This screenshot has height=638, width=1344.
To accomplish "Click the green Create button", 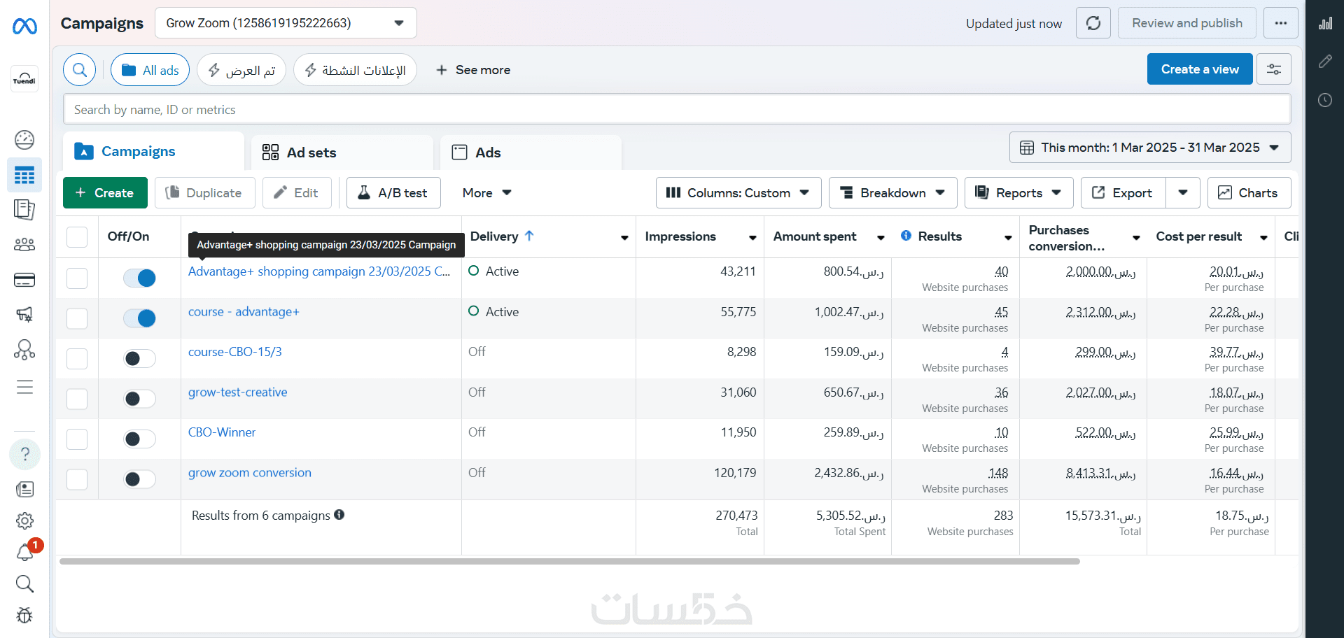I will pos(105,193).
